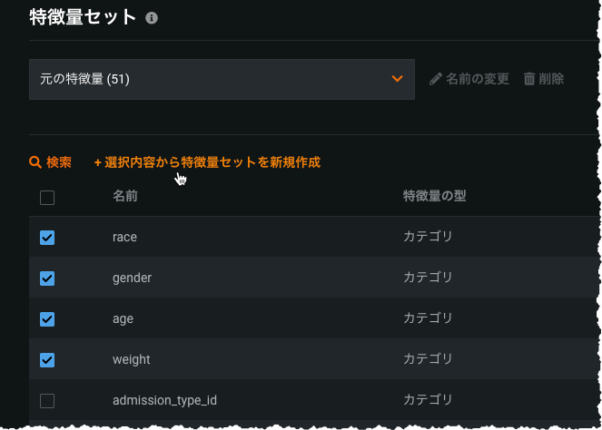This screenshot has width=602, height=430.
Task: Toggle the select-all header checkbox
Action: [x=47, y=197]
